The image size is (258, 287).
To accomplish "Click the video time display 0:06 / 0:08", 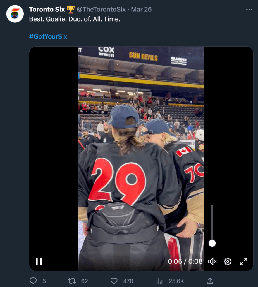I will coord(185,261).
